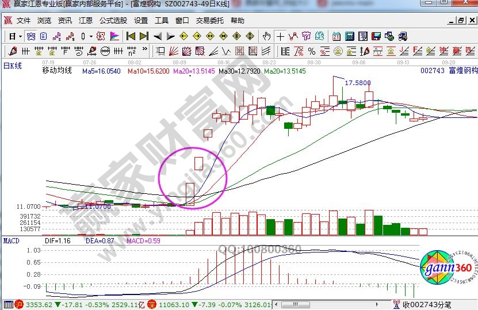Click the MACD indicator label
478x310 pixels.
(12, 239)
